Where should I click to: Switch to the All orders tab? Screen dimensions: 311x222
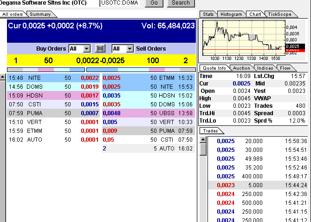[13, 14]
